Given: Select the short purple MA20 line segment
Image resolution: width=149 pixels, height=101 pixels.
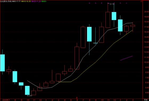Looking at the screenshot, I should [126, 58].
